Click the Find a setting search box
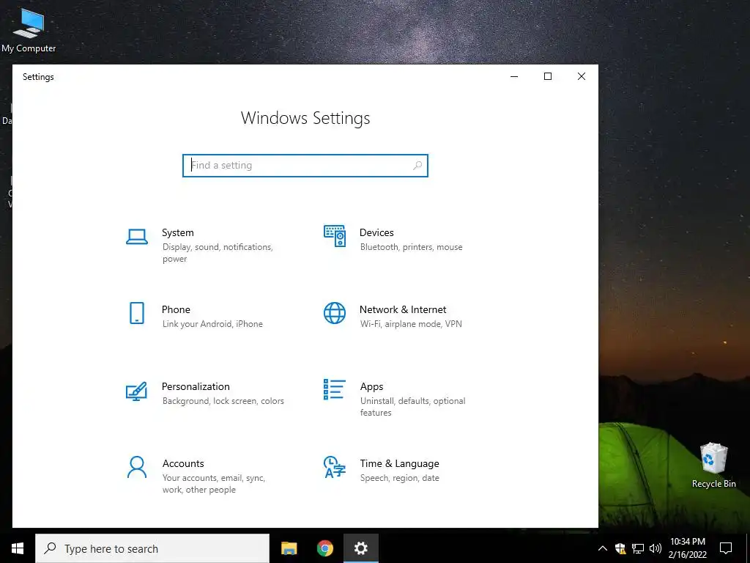750x563 pixels. pos(305,165)
